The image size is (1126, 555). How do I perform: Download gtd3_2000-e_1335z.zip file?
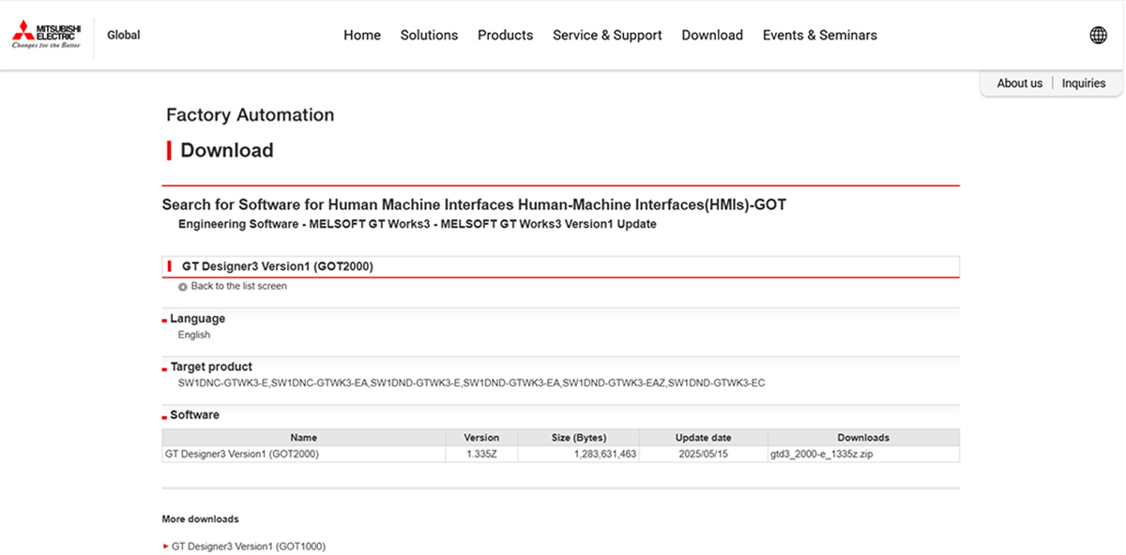[822, 454]
